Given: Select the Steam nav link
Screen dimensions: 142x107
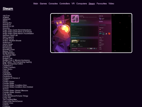Looking at the screenshot, I should [x=92, y=4].
